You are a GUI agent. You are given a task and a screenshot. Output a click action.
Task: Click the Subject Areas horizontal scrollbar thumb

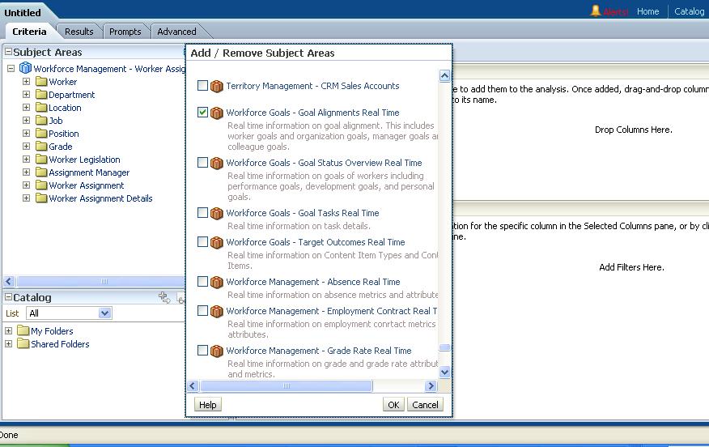(x=102, y=282)
